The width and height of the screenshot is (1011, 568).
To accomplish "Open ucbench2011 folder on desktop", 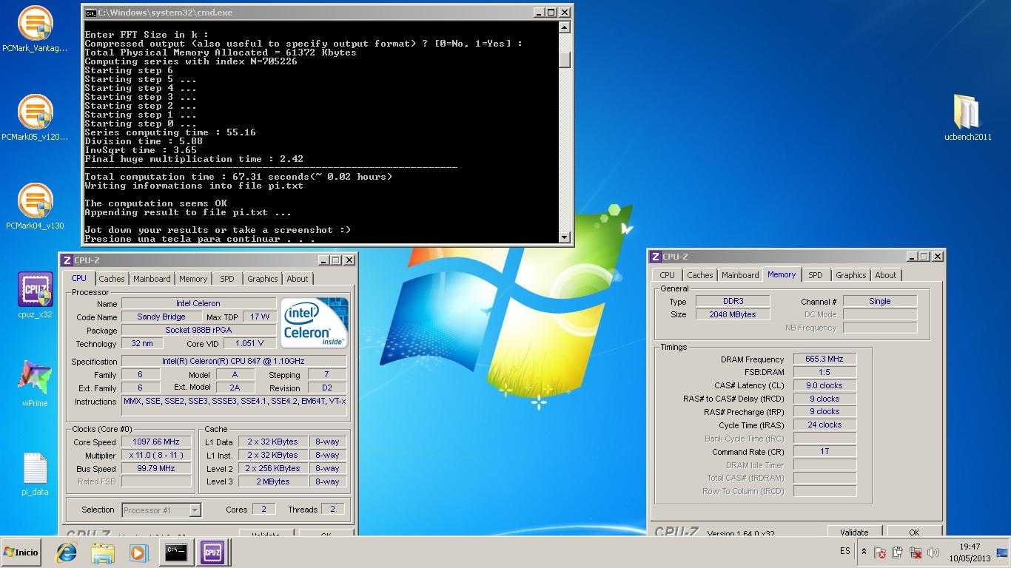I will tap(967, 117).
